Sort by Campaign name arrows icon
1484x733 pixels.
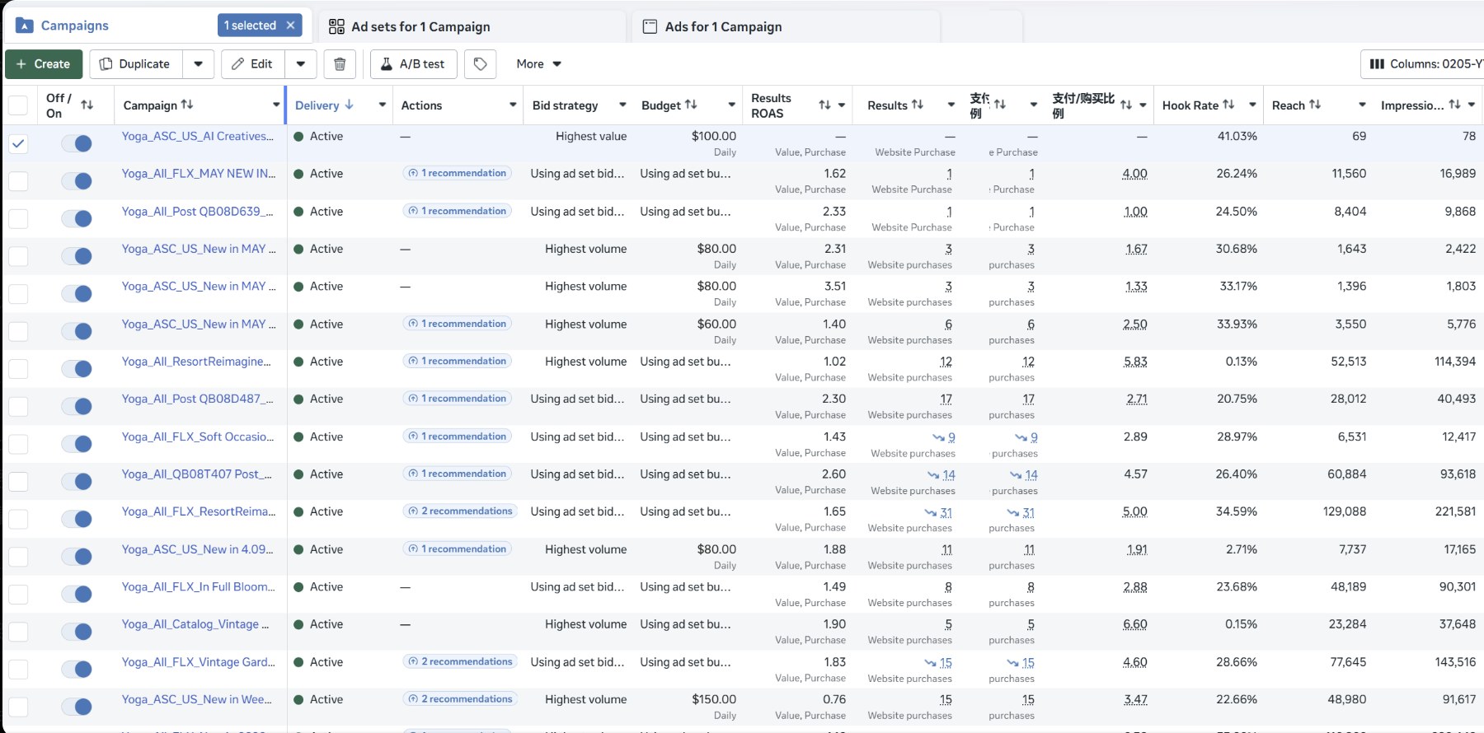click(x=187, y=105)
